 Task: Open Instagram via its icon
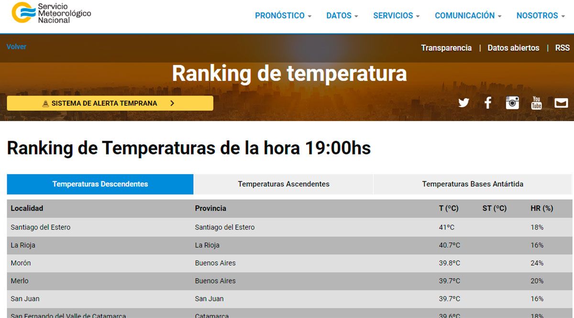click(x=512, y=102)
